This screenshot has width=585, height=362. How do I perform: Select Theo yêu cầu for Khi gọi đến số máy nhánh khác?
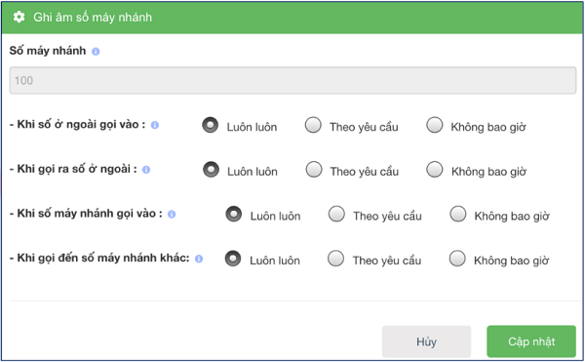[x=335, y=259]
